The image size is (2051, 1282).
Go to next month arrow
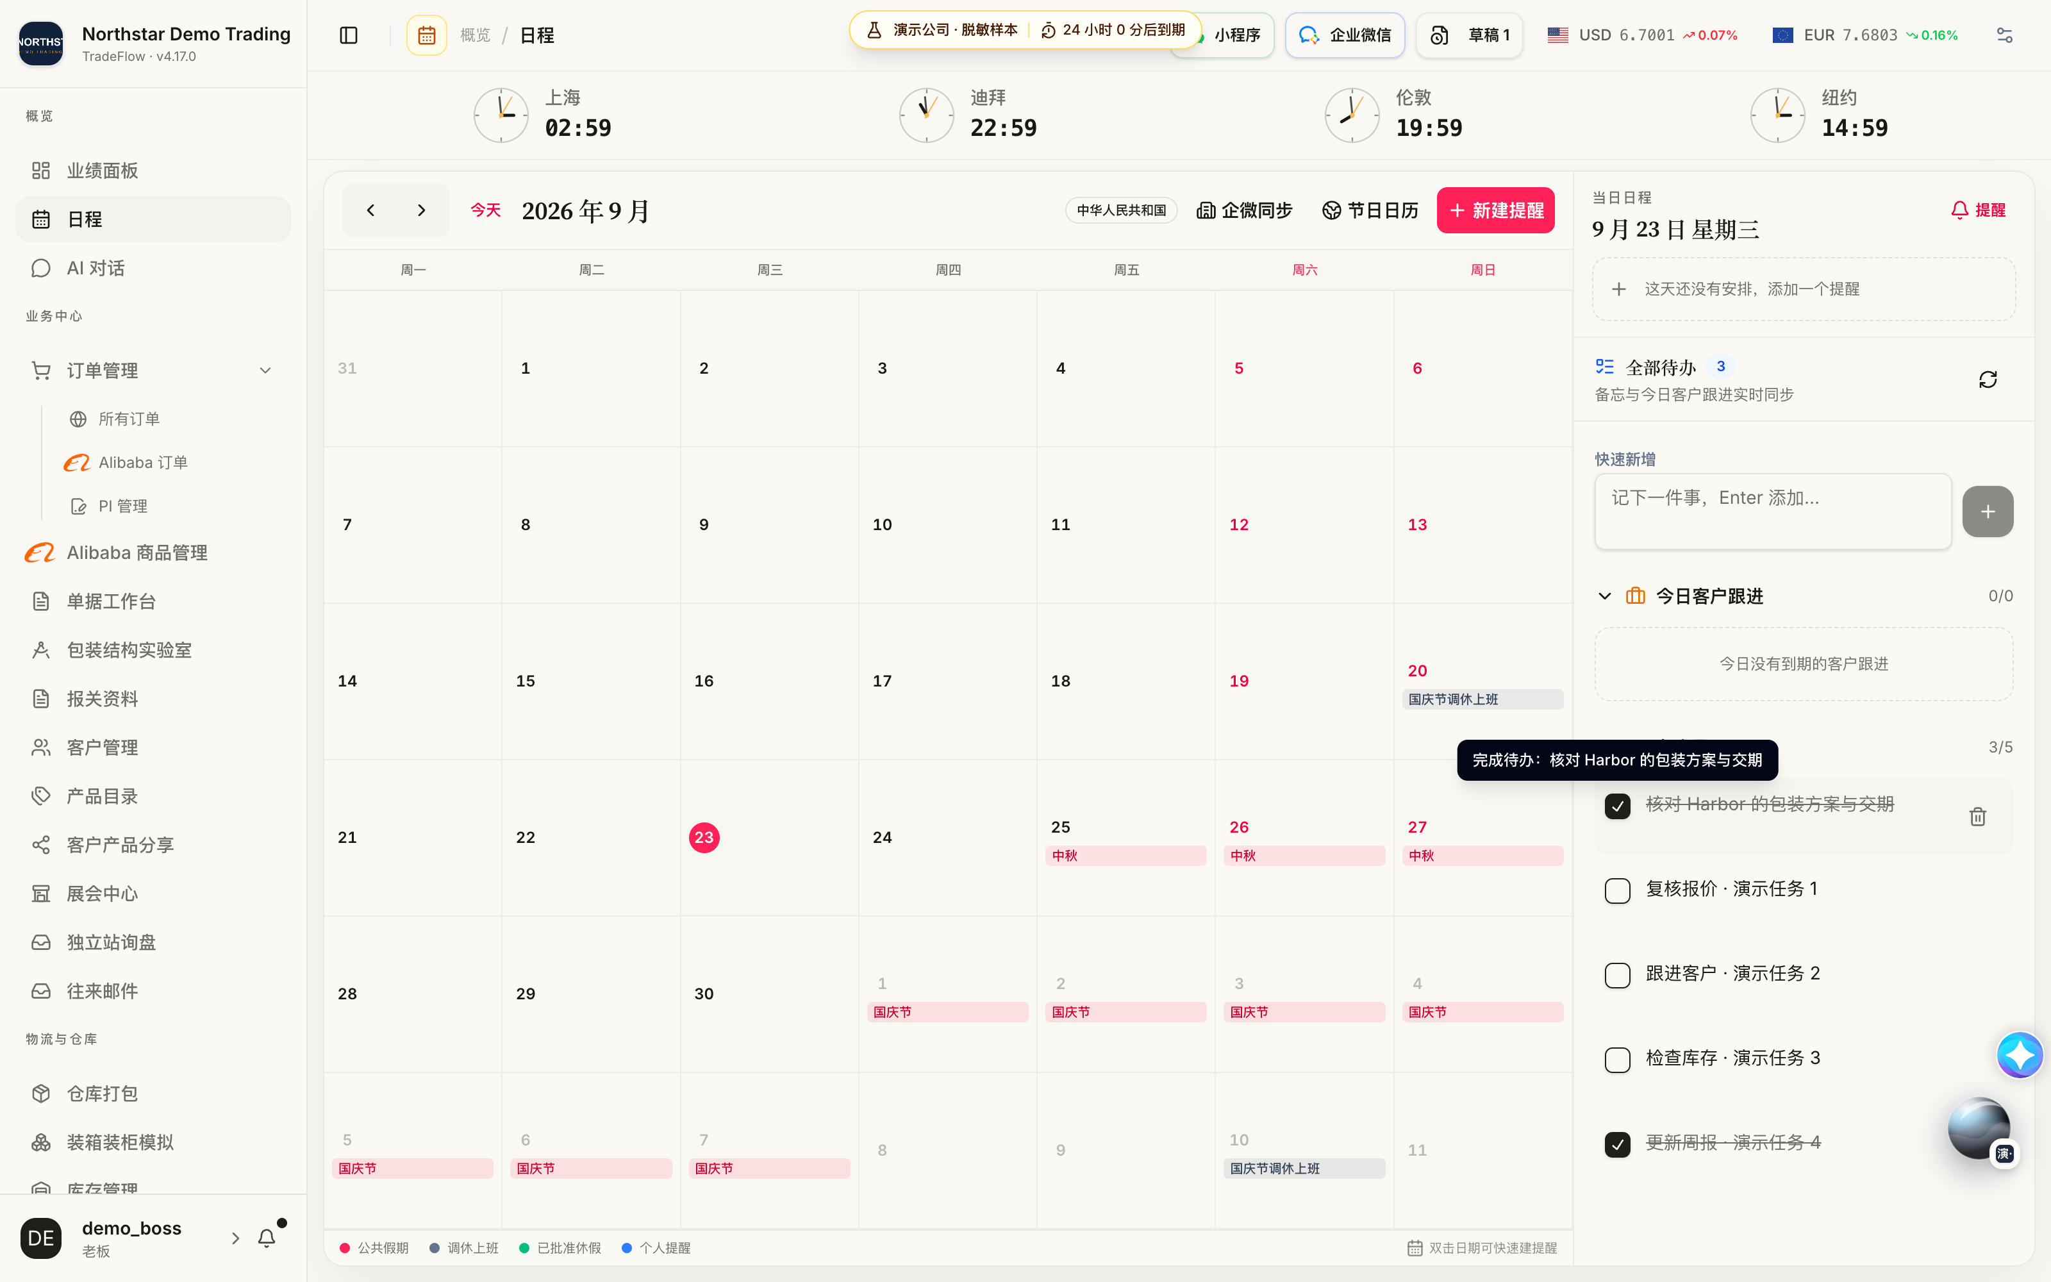tap(421, 210)
